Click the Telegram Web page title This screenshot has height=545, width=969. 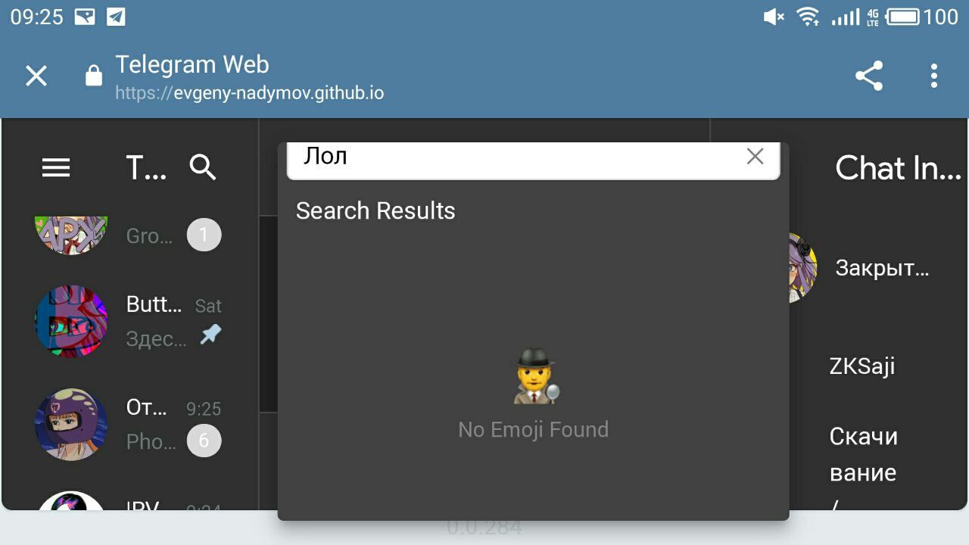[192, 65]
